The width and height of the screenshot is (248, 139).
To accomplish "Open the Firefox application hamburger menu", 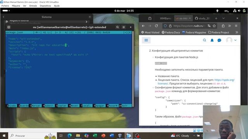I will pyautogui.click(x=236, y=26).
